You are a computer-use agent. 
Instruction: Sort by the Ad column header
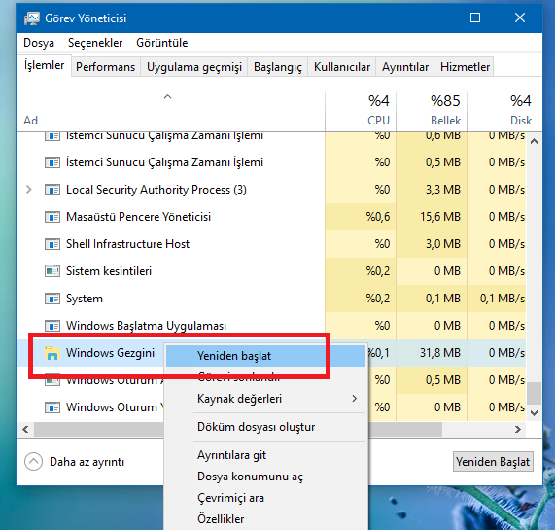pyautogui.click(x=171, y=111)
